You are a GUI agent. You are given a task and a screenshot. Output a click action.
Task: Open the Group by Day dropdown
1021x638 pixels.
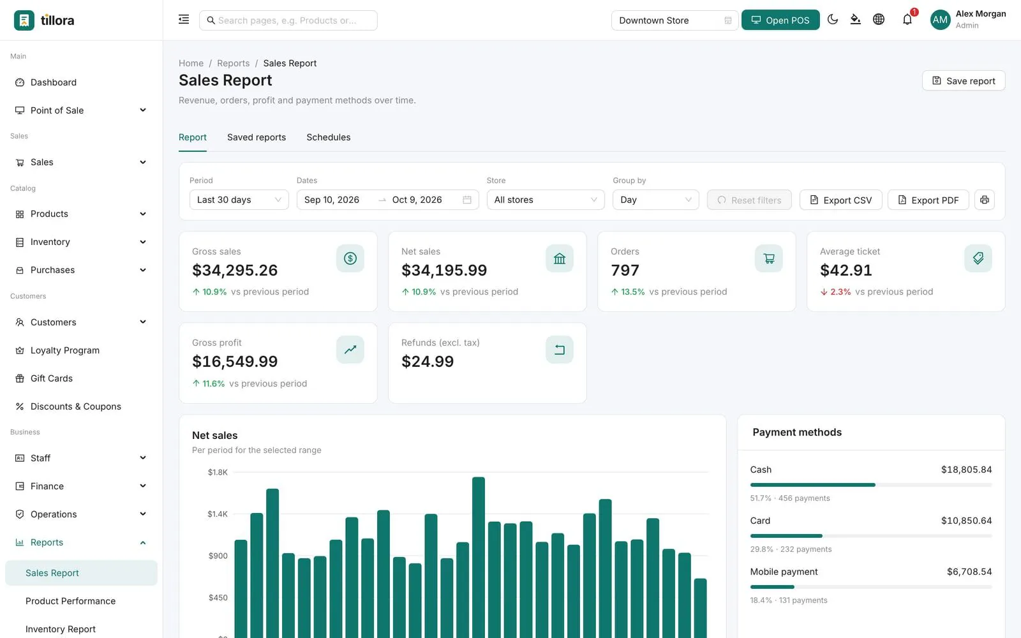pyautogui.click(x=656, y=200)
